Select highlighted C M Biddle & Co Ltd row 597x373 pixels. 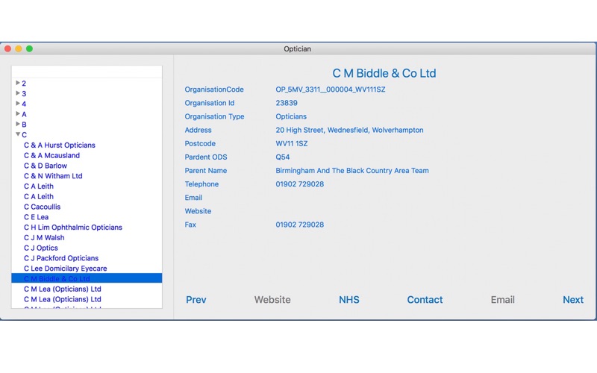[87, 278]
